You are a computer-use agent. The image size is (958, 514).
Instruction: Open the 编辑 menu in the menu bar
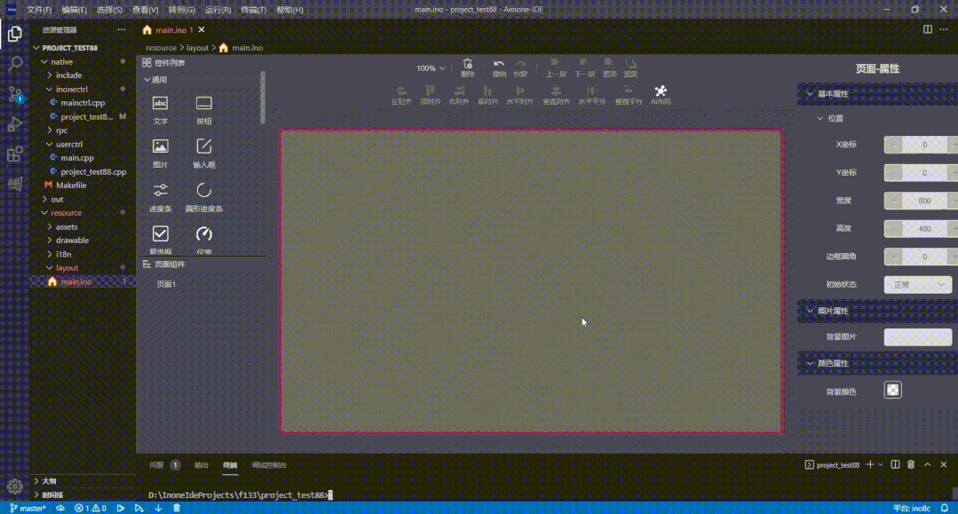pos(73,9)
